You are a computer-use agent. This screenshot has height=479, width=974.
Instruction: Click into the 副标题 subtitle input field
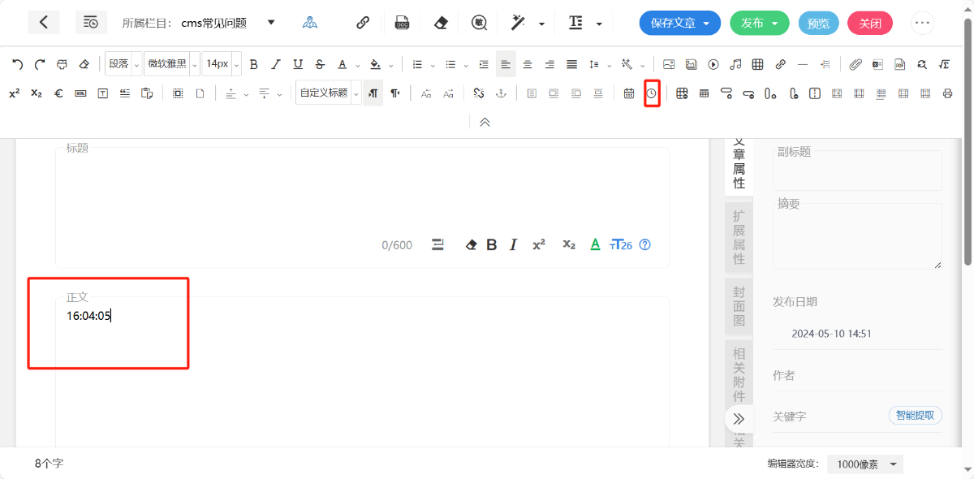(857, 172)
